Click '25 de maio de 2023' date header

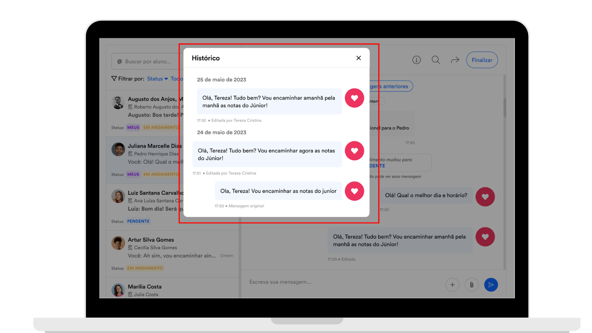click(222, 80)
